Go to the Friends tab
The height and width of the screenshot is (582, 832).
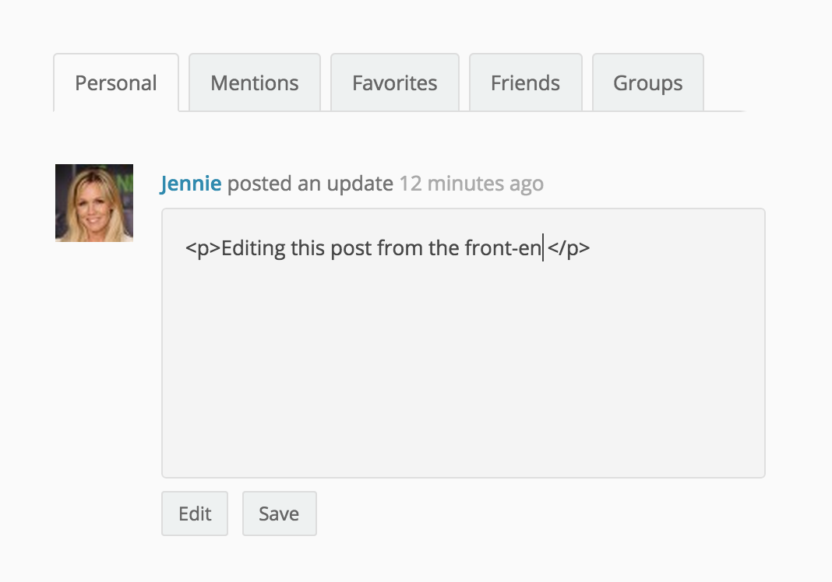point(525,83)
